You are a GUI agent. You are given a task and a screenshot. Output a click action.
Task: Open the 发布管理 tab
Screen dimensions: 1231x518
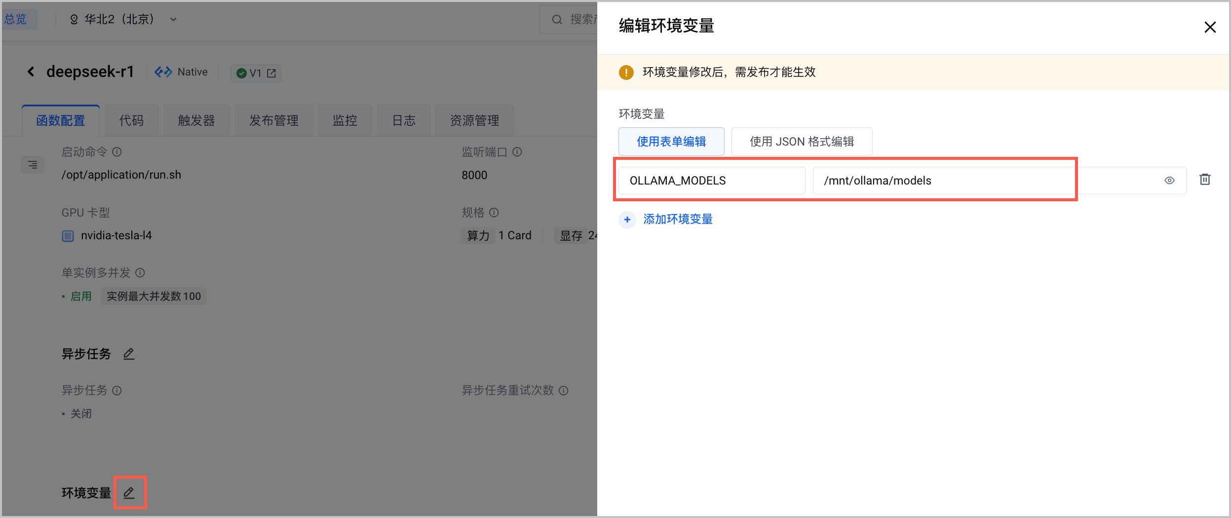[274, 121]
